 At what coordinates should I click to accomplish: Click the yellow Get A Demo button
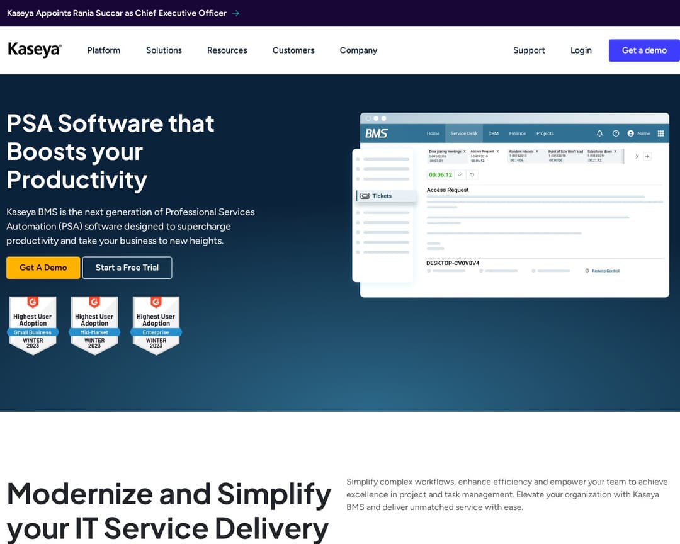click(x=43, y=268)
